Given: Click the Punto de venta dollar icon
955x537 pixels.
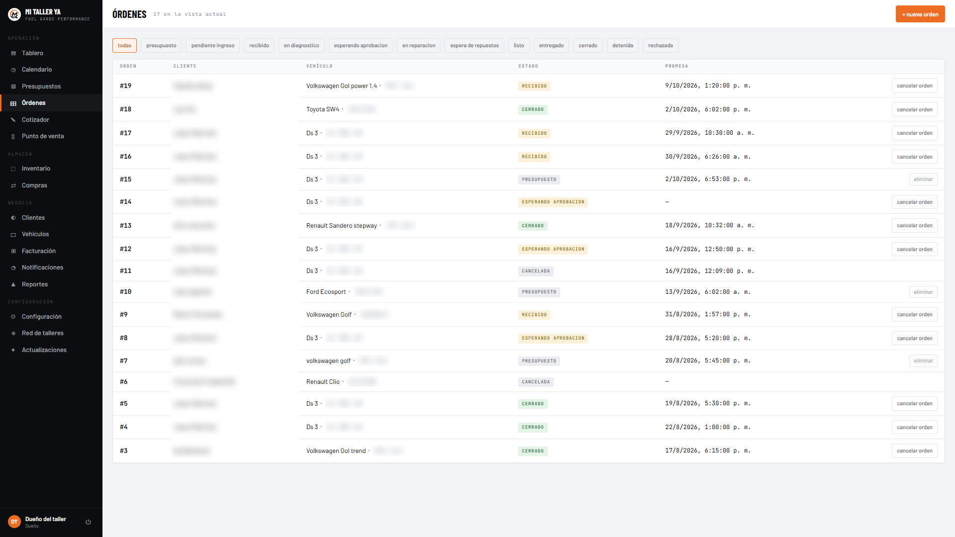Looking at the screenshot, I should point(13,136).
